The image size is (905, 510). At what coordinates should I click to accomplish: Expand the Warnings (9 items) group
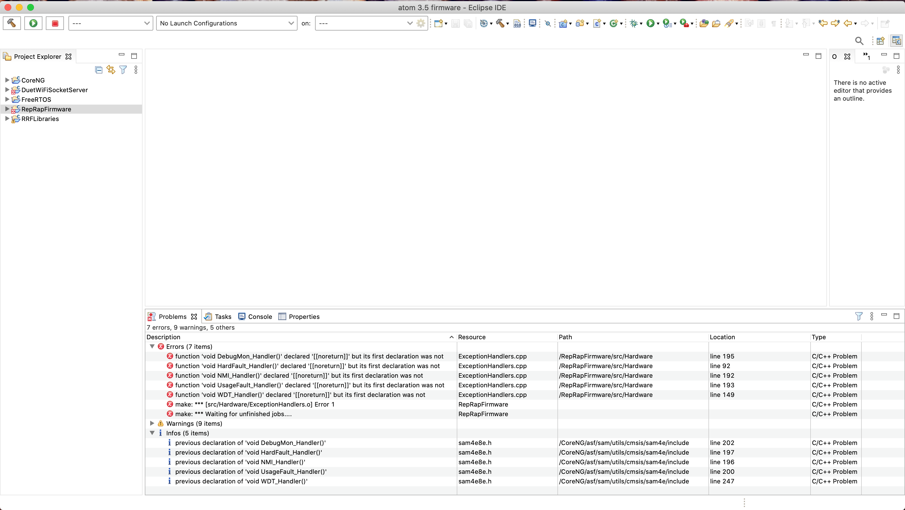coord(152,423)
